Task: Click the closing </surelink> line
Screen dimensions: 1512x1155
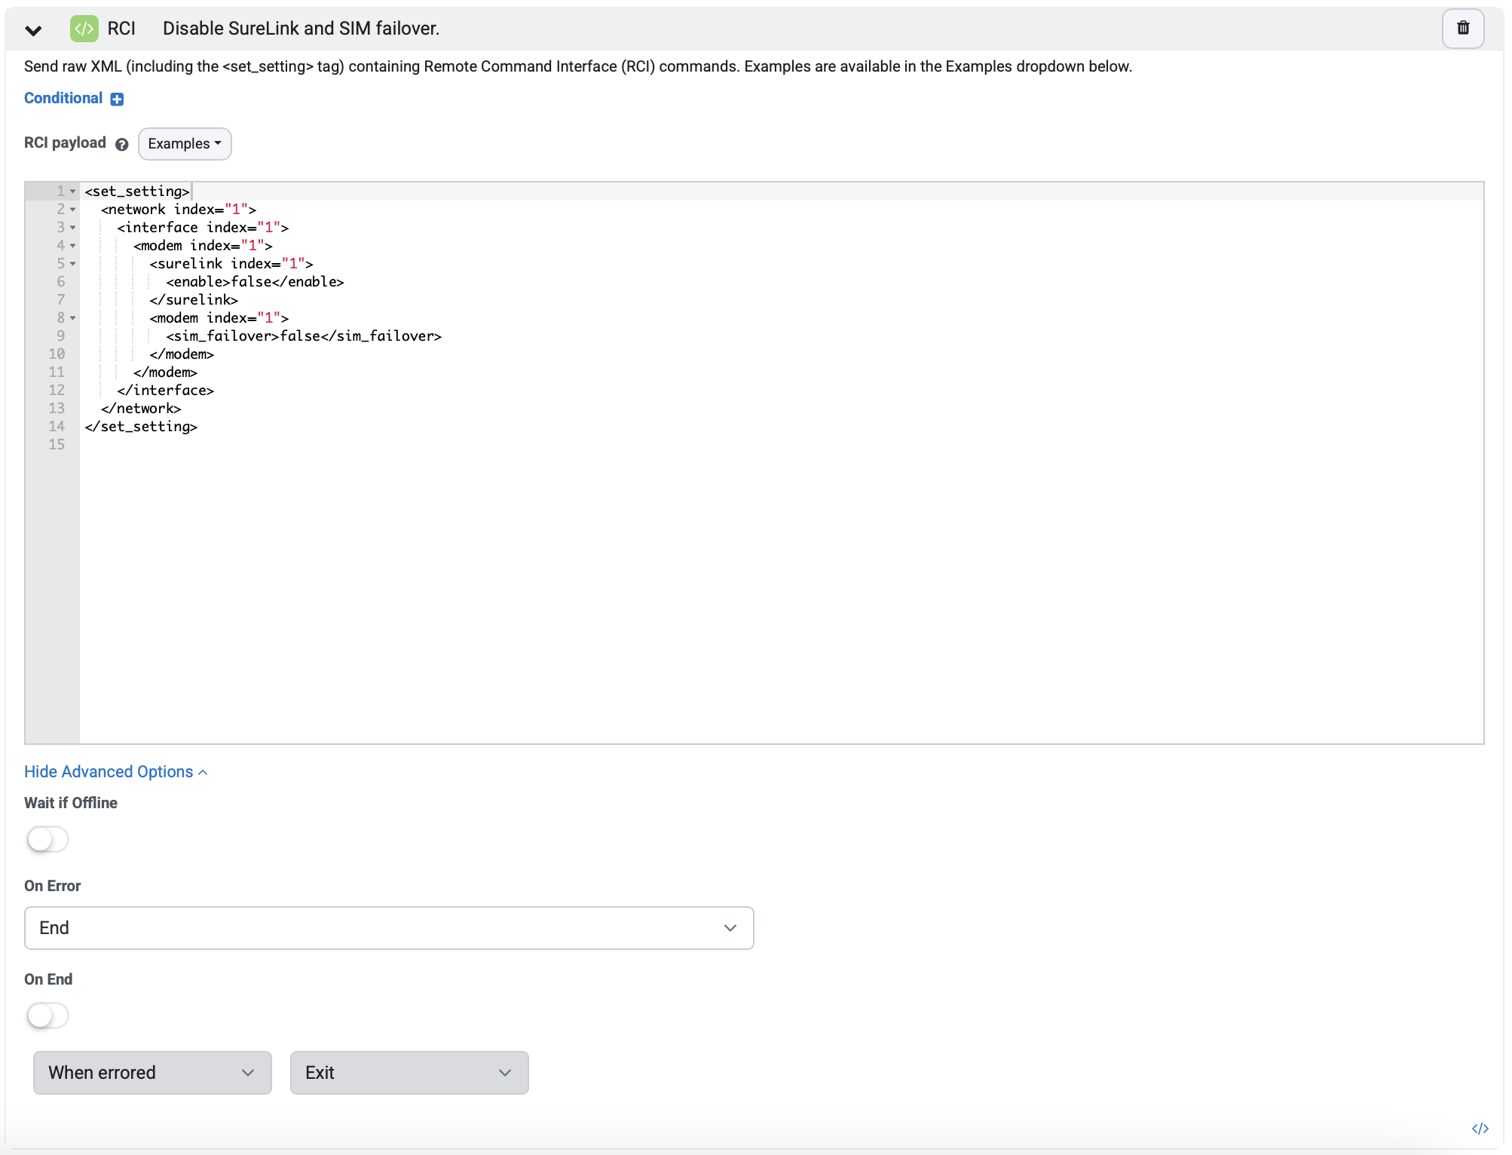Action: coord(194,300)
